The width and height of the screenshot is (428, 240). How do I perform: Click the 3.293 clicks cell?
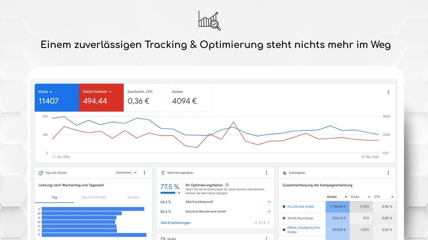[361, 207]
